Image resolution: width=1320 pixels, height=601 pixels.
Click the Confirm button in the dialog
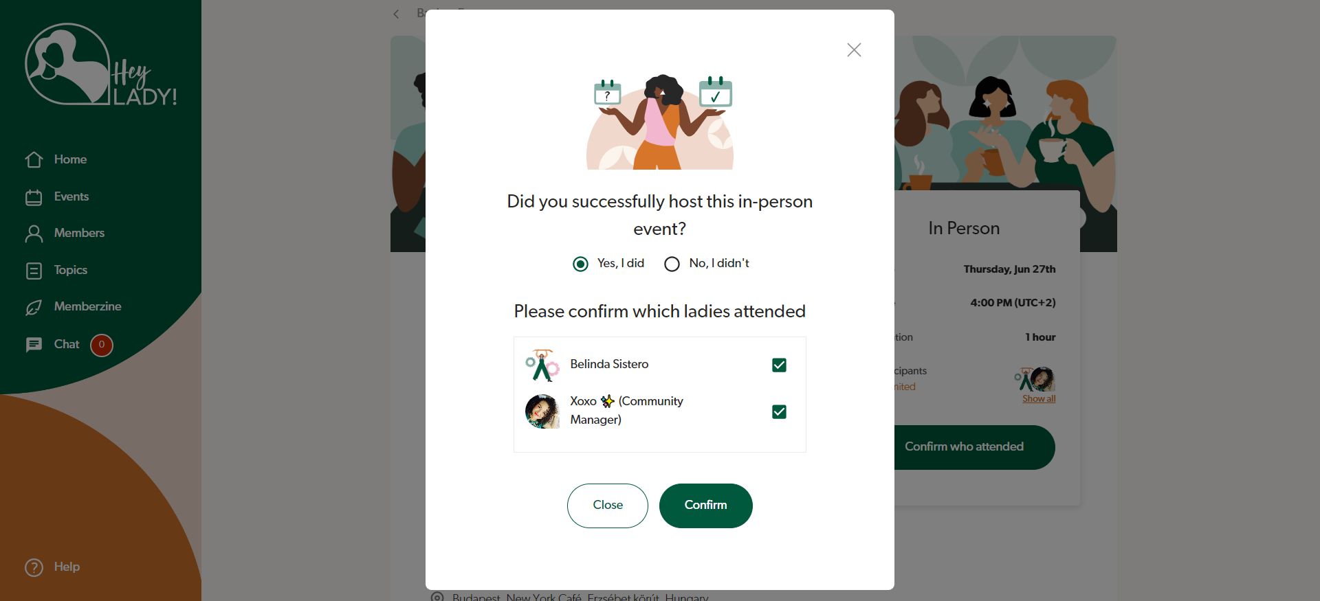[706, 506]
